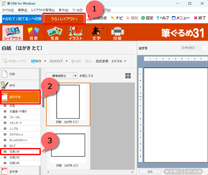Select the ポップ subcategory
Viewport: 208px width, 175px height.
20,146
